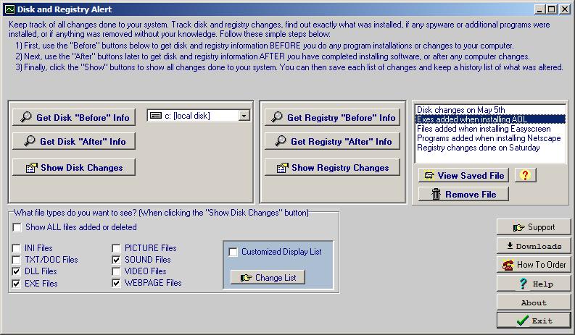
Task: Click the How To Order button
Action: tap(534, 265)
